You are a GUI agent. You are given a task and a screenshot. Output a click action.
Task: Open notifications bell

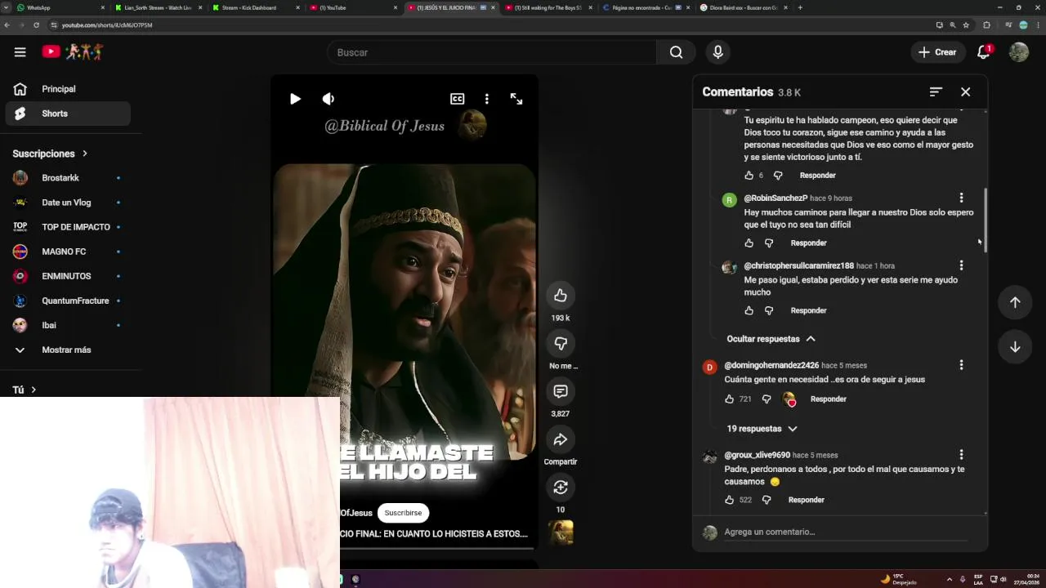pos(984,52)
